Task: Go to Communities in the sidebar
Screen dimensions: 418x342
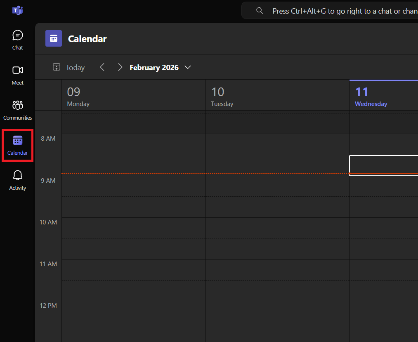Action: (x=17, y=110)
